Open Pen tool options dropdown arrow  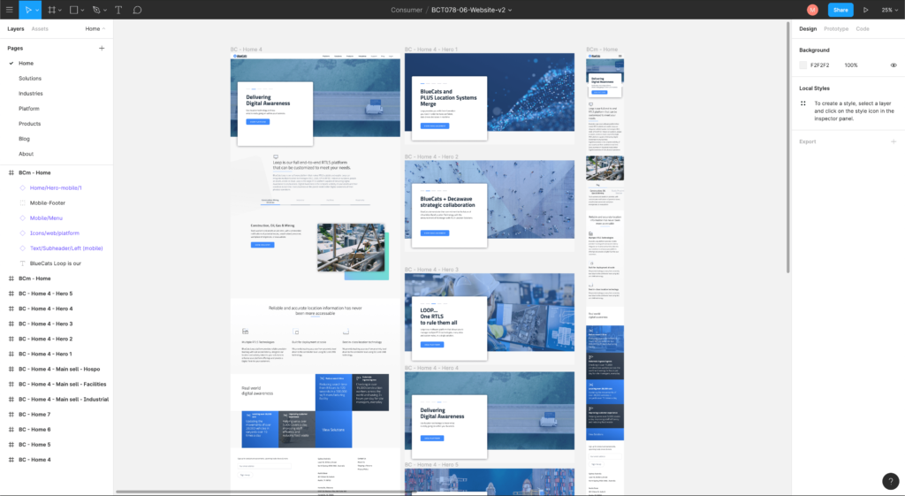pos(105,11)
